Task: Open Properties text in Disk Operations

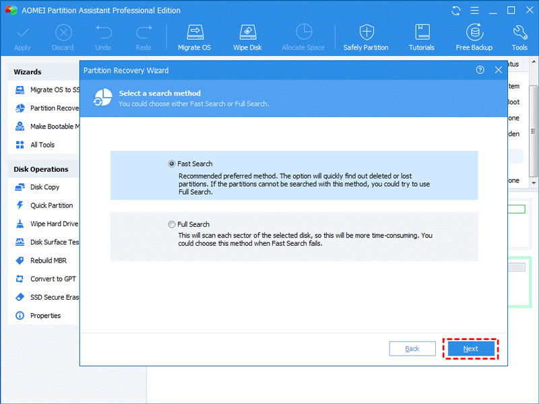Action: point(45,316)
